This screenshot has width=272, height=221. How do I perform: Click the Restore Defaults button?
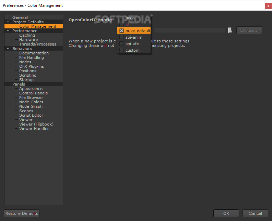click(x=22, y=213)
